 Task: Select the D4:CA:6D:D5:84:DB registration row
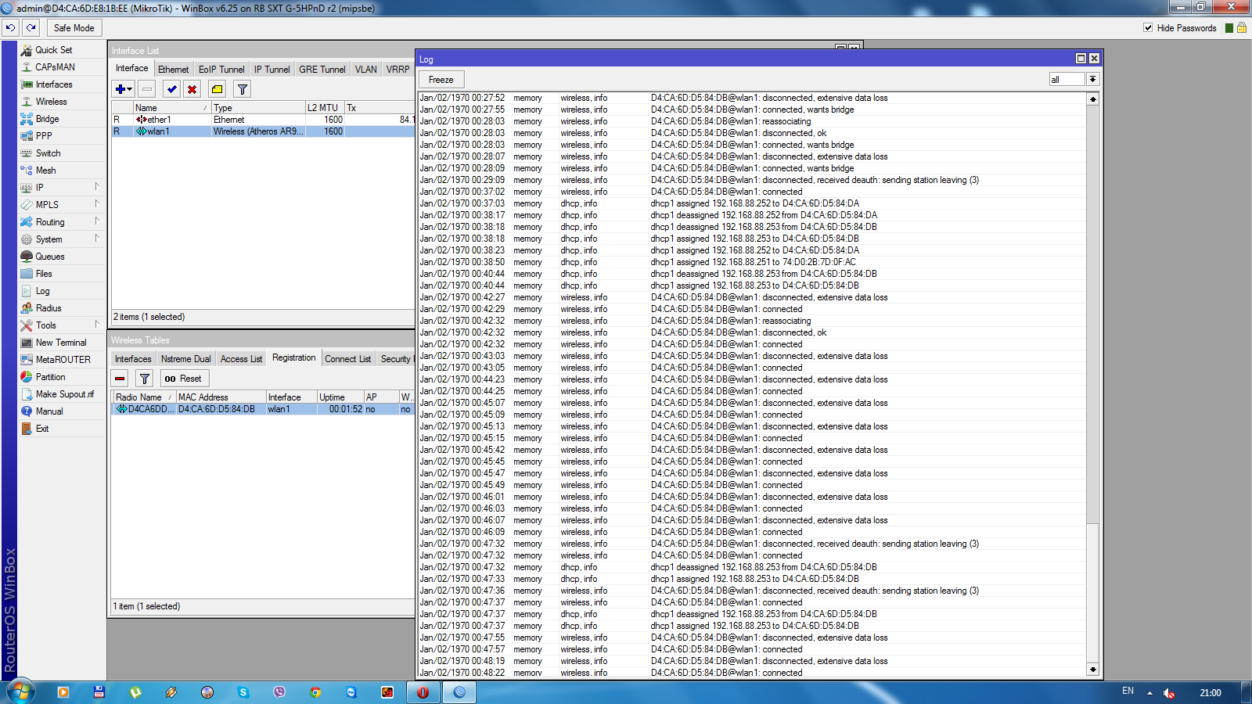point(263,409)
